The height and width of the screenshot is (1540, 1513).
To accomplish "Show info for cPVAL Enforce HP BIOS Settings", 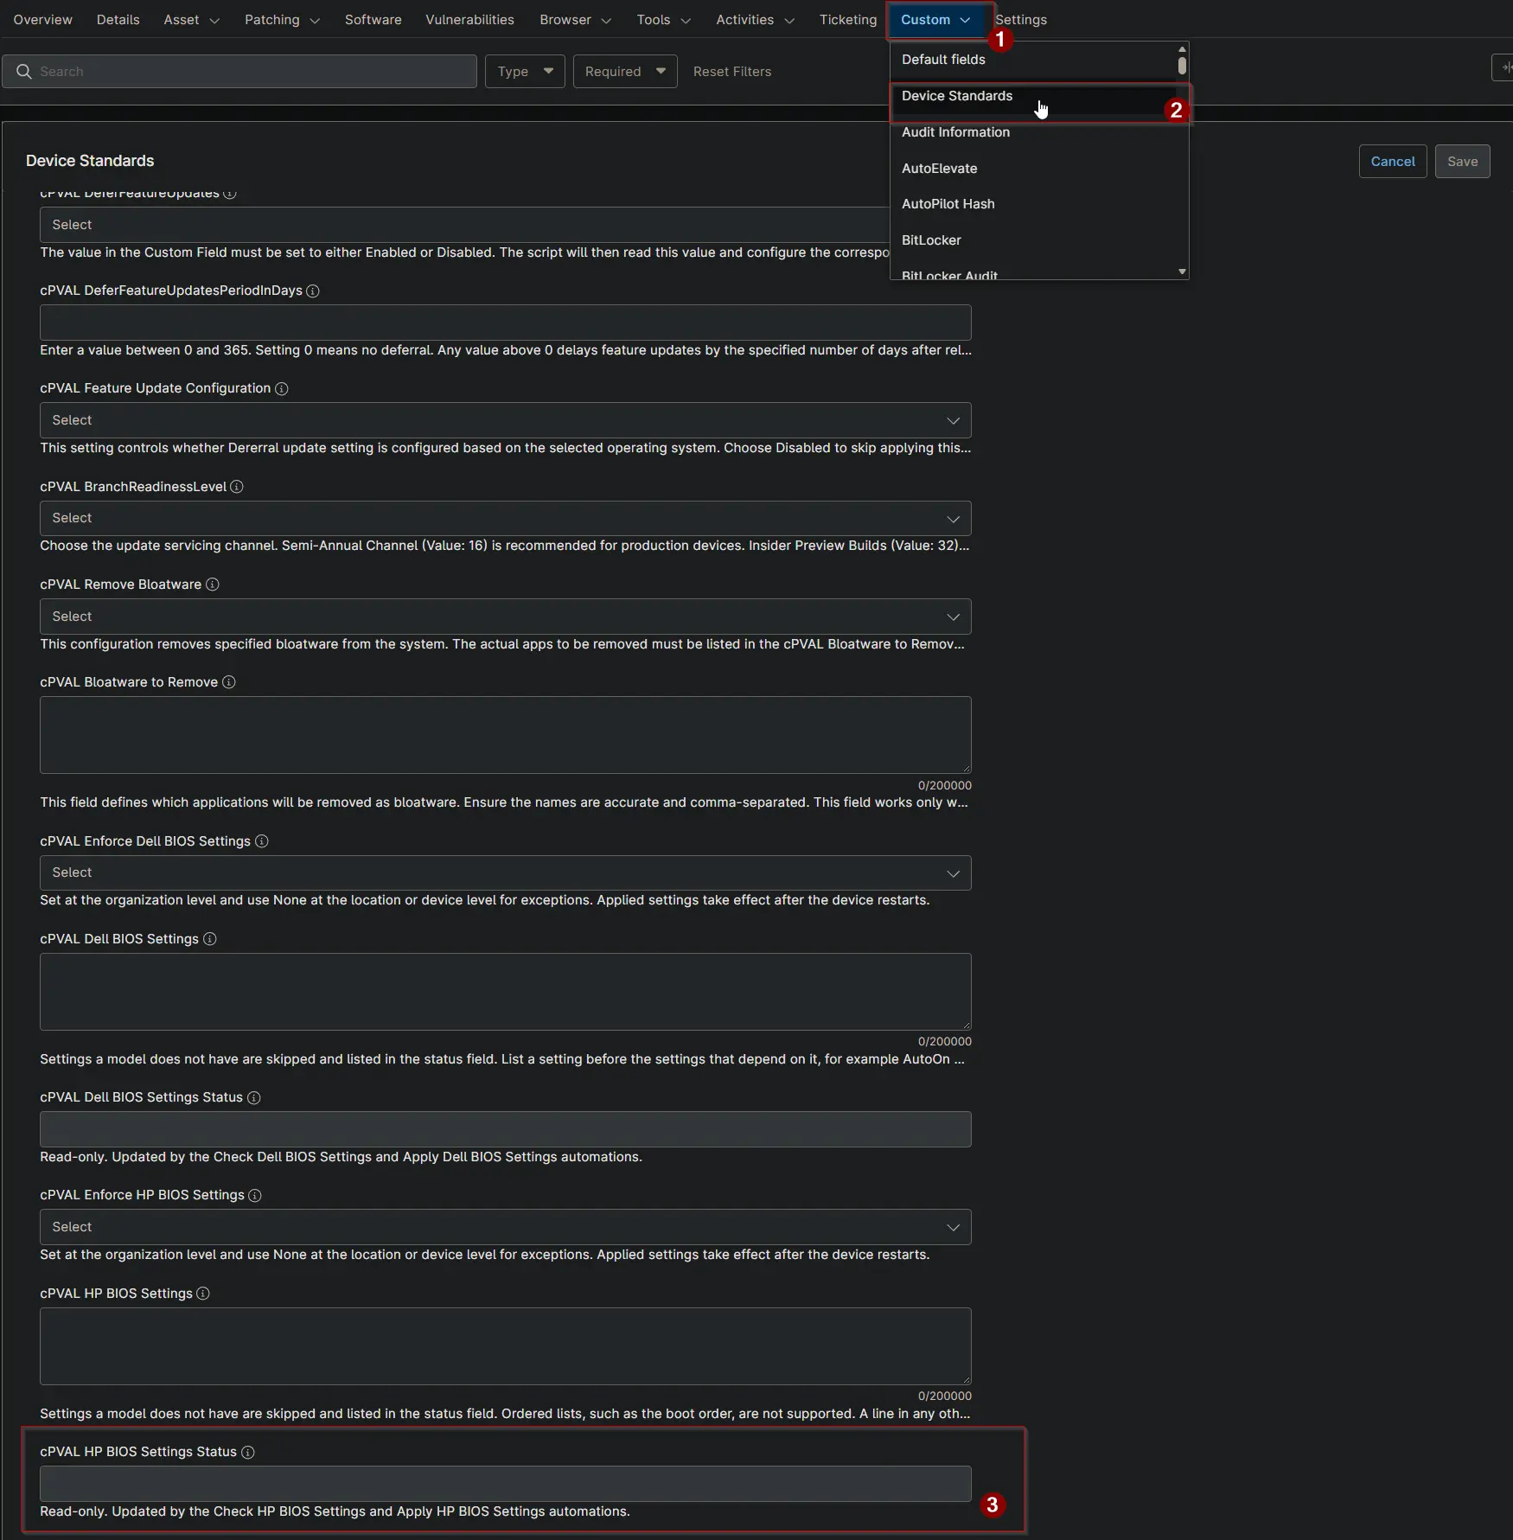I will click(255, 1196).
